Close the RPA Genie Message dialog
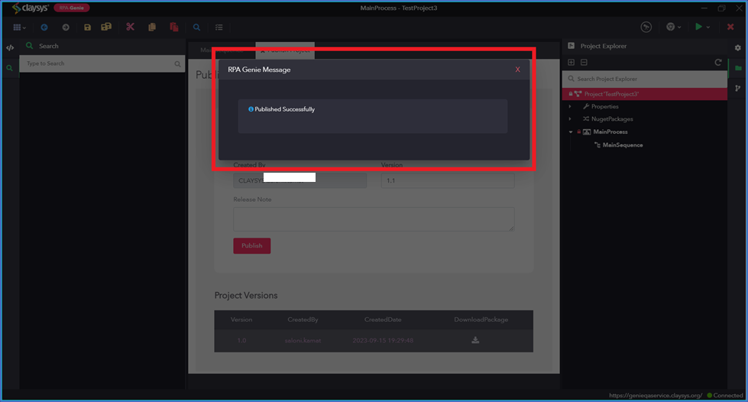The width and height of the screenshot is (748, 402). [x=517, y=70]
